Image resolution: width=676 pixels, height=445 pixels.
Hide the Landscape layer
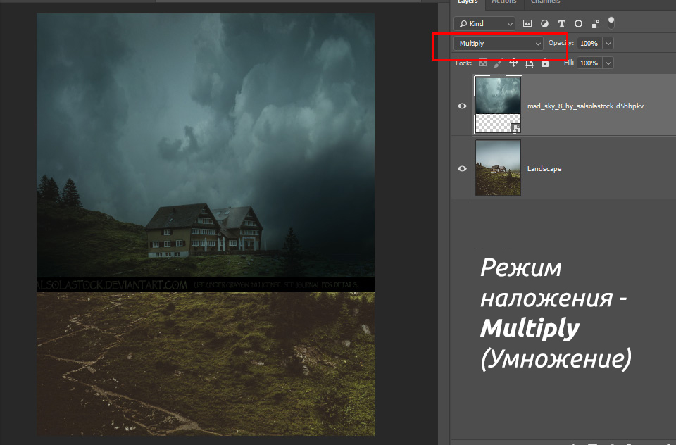(x=462, y=168)
